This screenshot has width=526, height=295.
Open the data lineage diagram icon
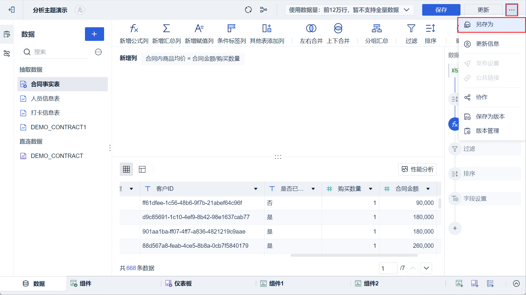point(263,10)
